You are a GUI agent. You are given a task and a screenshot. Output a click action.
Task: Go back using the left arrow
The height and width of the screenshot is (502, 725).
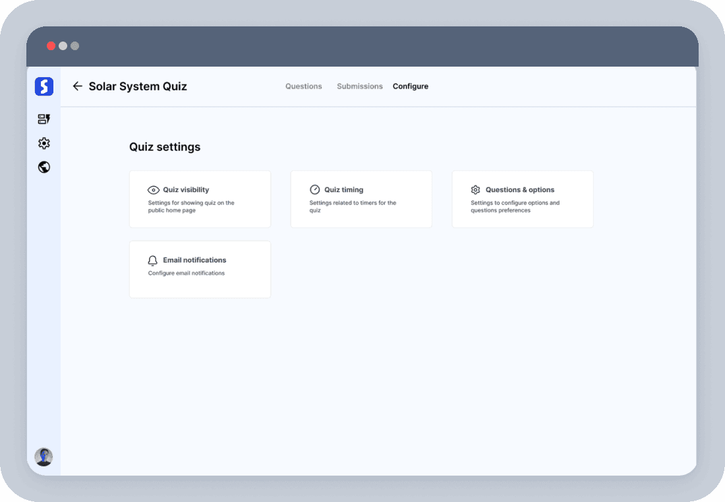pyautogui.click(x=77, y=86)
